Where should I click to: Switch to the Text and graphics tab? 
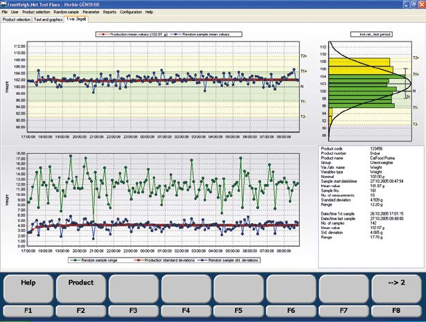(48, 19)
